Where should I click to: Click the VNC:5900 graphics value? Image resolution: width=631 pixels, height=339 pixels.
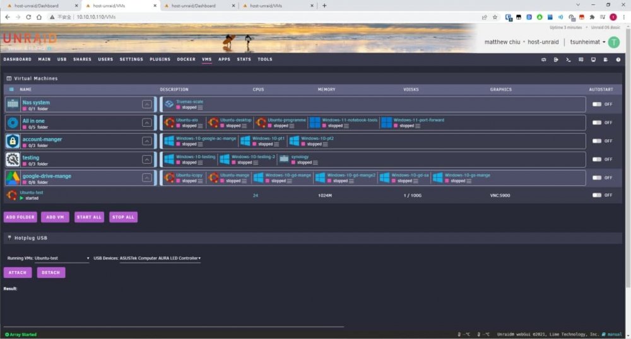[x=500, y=195]
